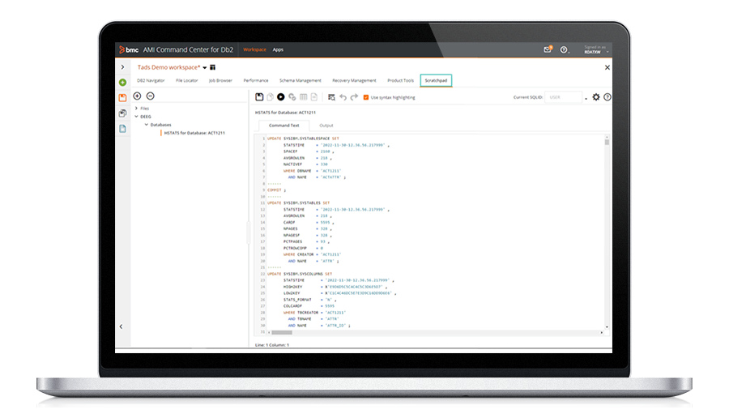Screen dimensions: 729x418
Task: Click the Current SQLID input field
Action: point(564,97)
